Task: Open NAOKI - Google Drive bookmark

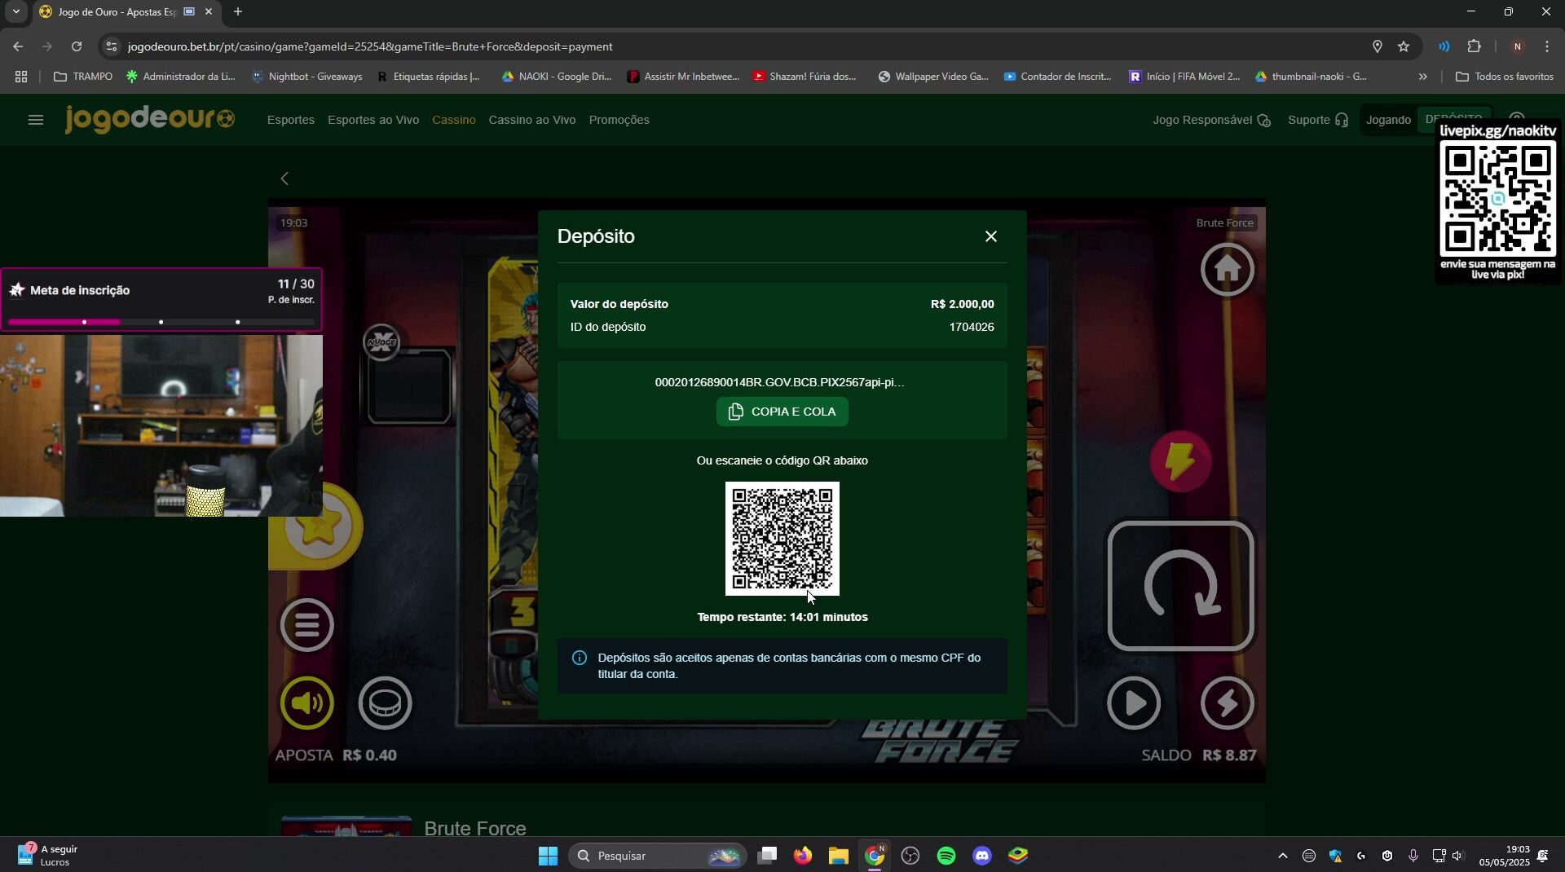Action: [557, 77]
